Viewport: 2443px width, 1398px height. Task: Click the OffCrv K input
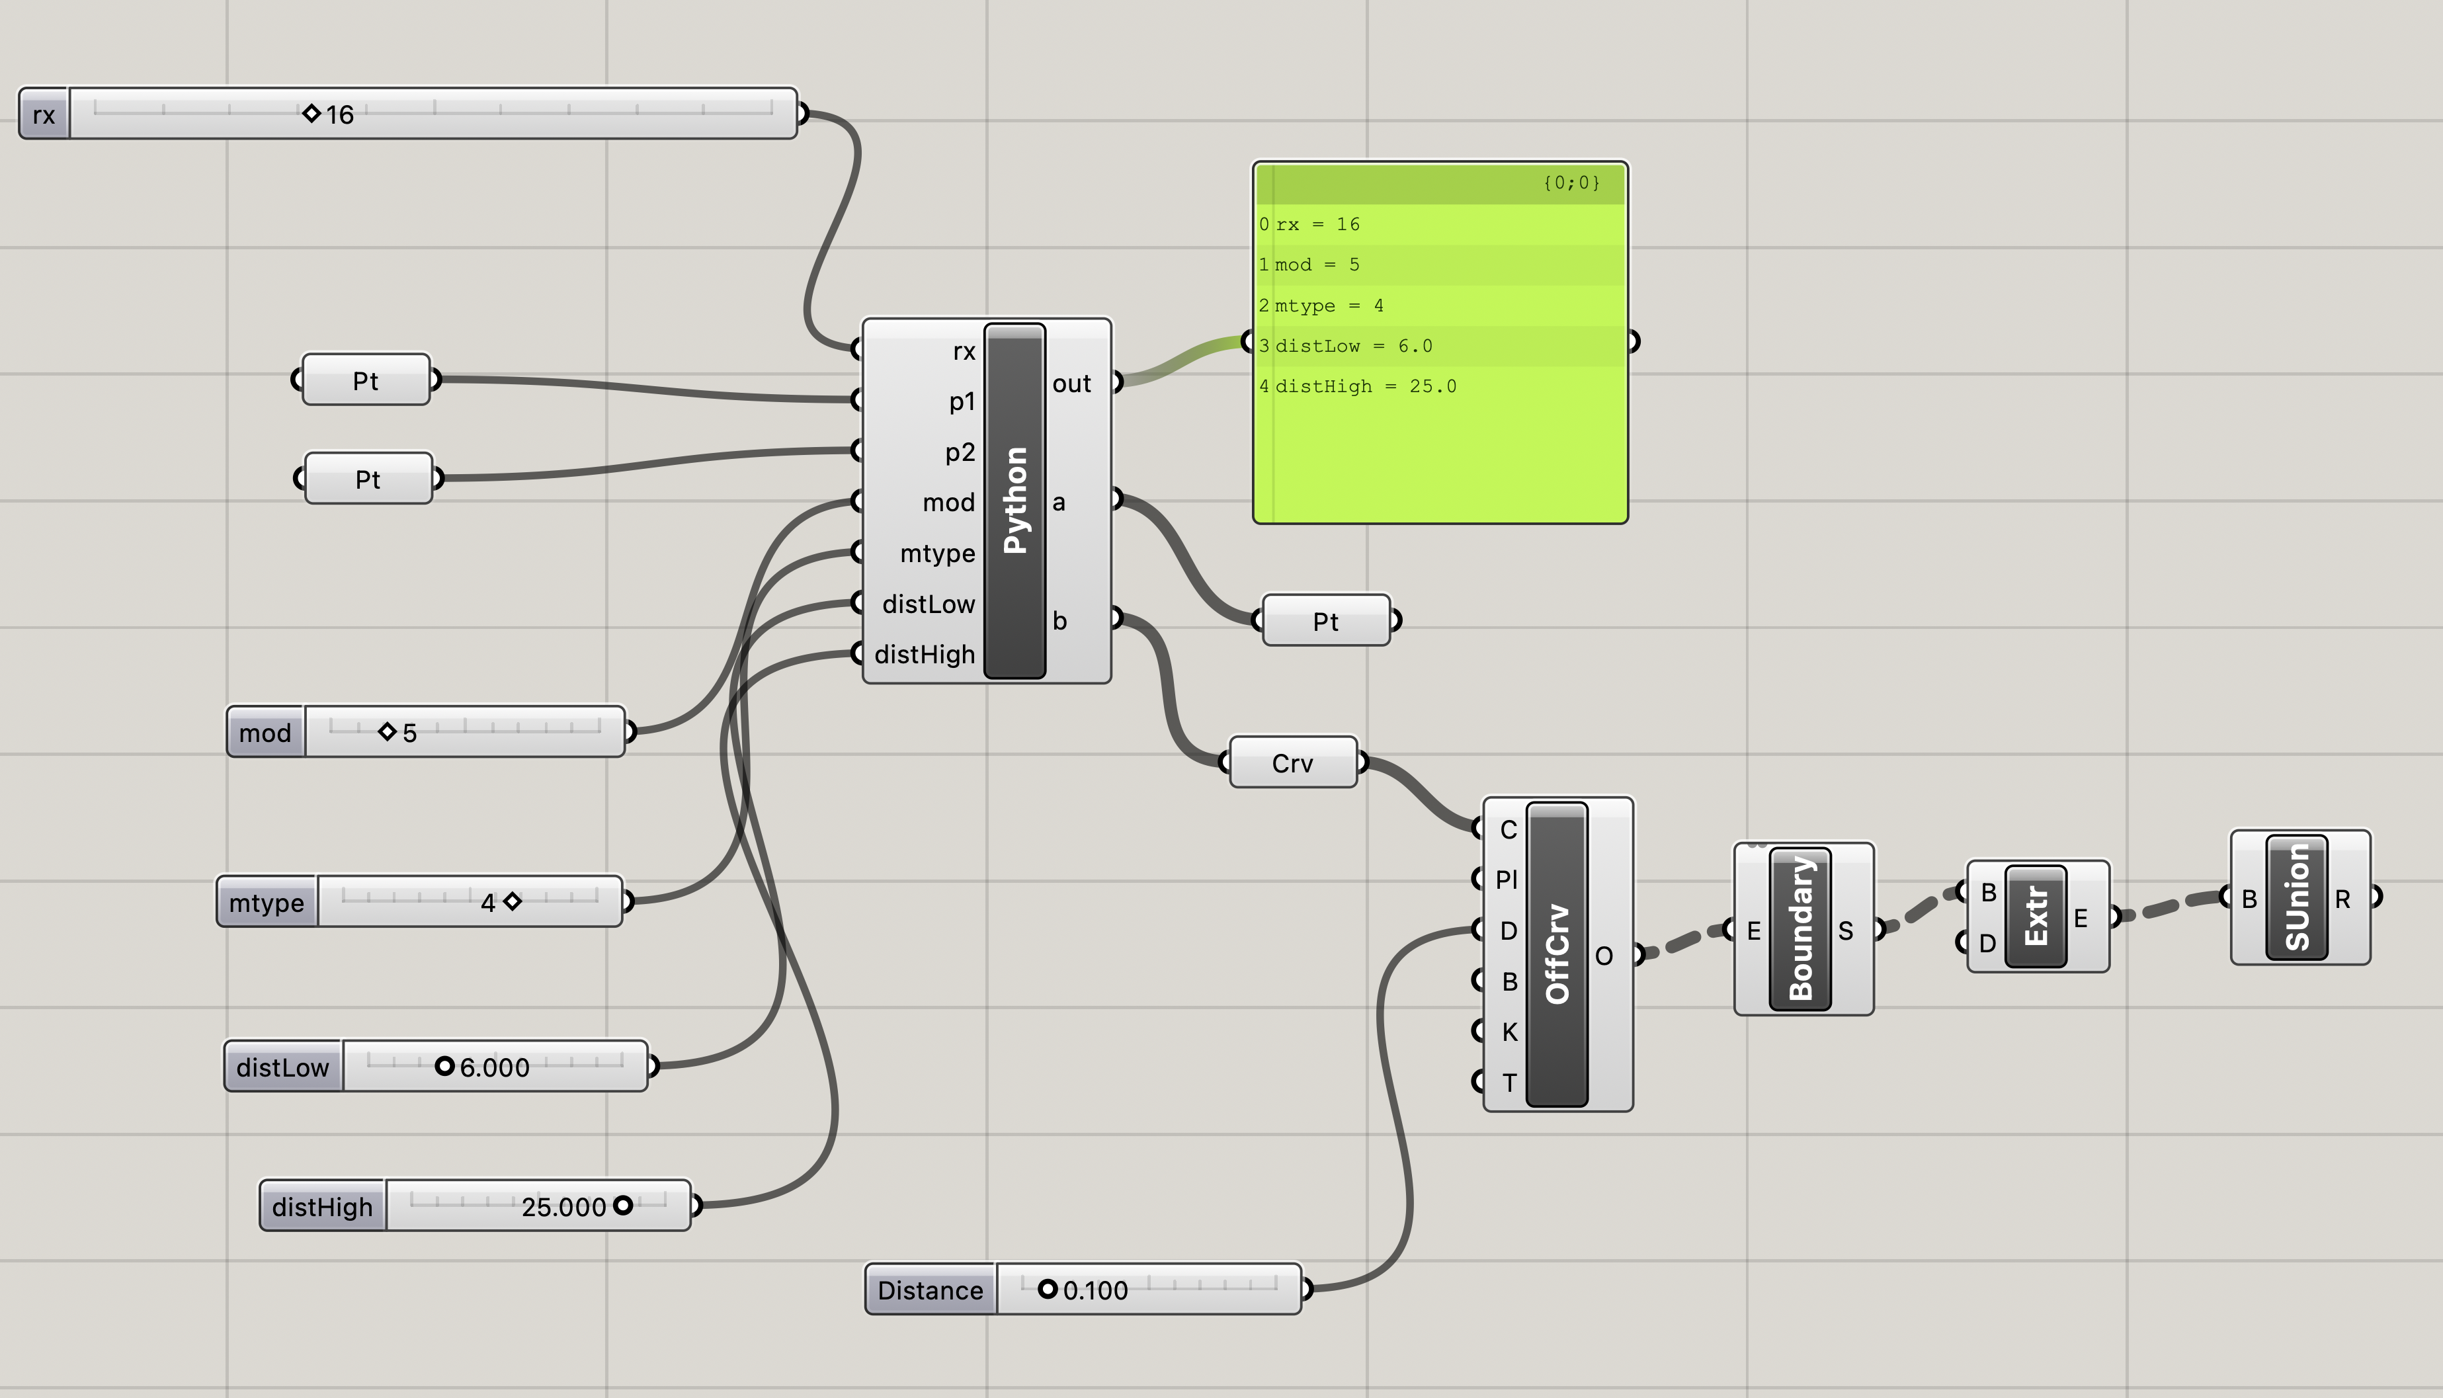click(x=1509, y=1031)
